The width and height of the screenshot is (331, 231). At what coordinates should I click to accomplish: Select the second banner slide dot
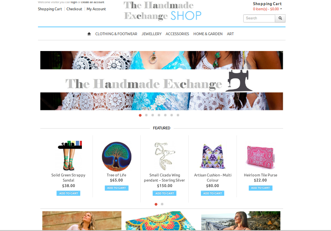coord(146,115)
